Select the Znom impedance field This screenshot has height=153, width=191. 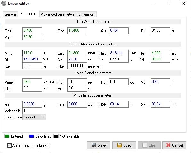click(x=77, y=104)
